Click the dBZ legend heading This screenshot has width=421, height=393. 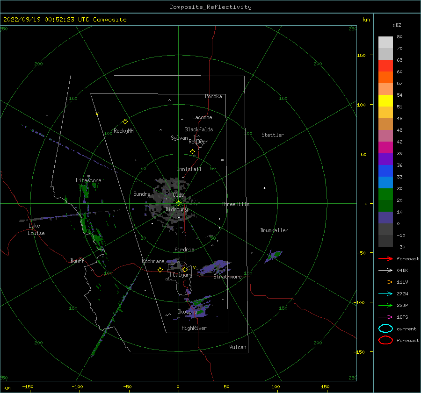397,25
